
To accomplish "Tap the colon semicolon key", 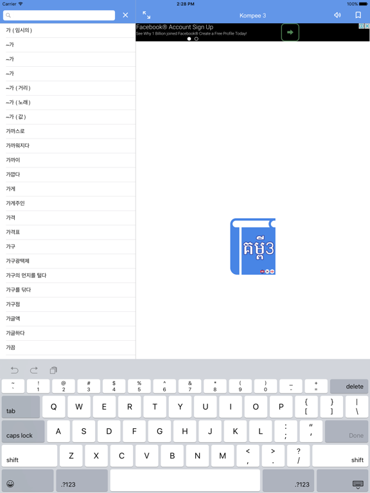I will click(x=286, y=431).
